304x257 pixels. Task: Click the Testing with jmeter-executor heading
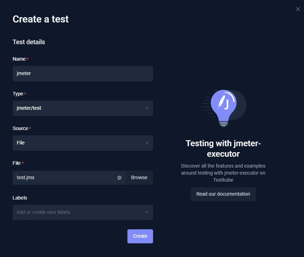coord(223,148)
